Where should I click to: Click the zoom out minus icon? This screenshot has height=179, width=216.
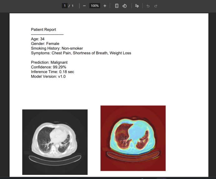pyautogui.click(x=84, y=6)
